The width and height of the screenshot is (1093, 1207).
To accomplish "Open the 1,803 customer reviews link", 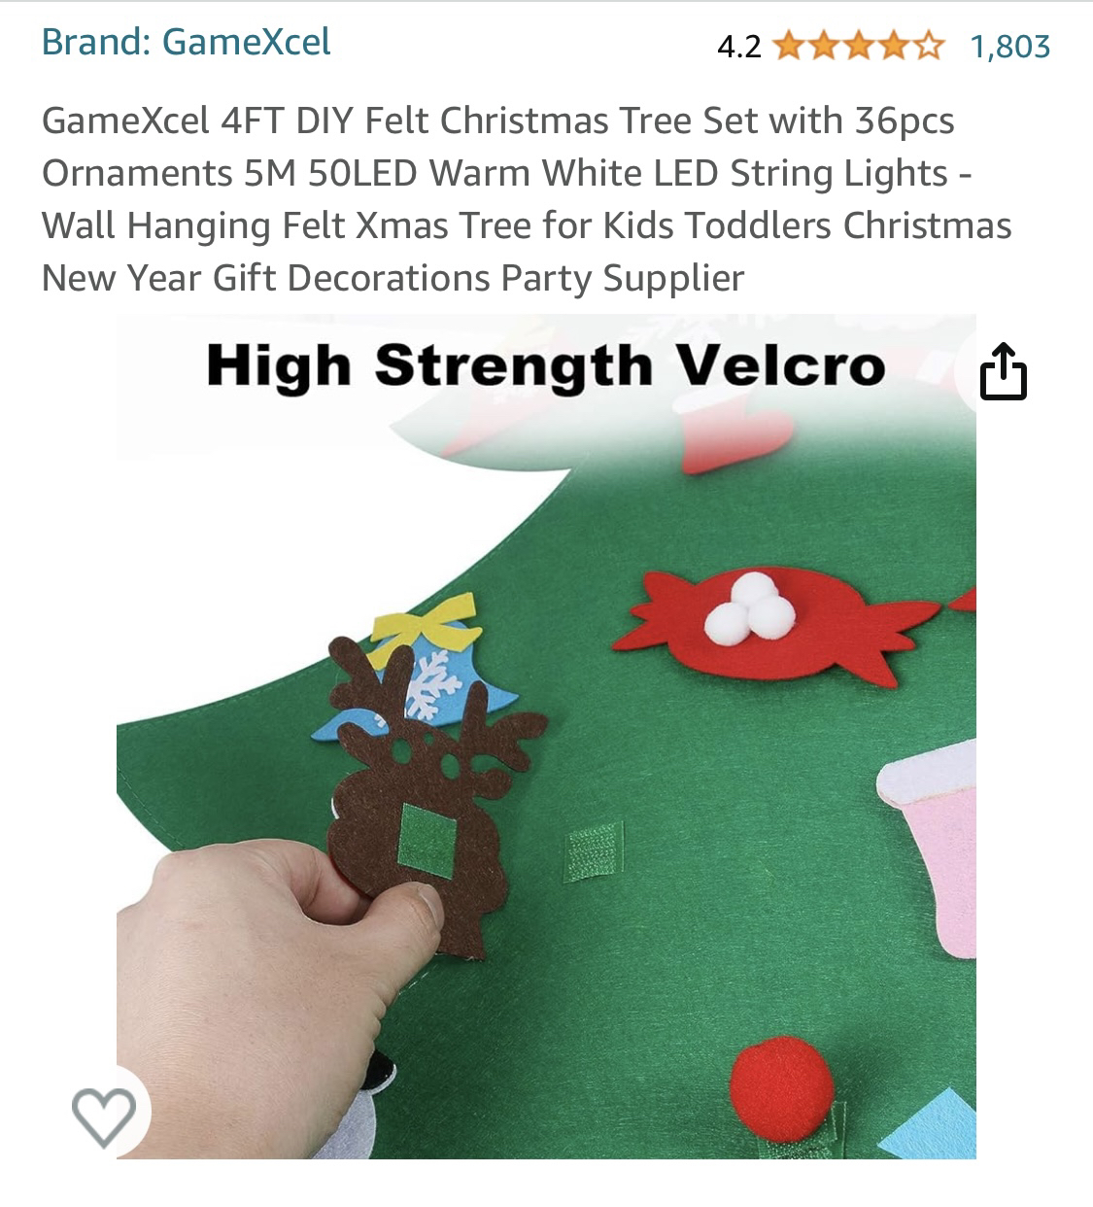I will point(1010,46).
